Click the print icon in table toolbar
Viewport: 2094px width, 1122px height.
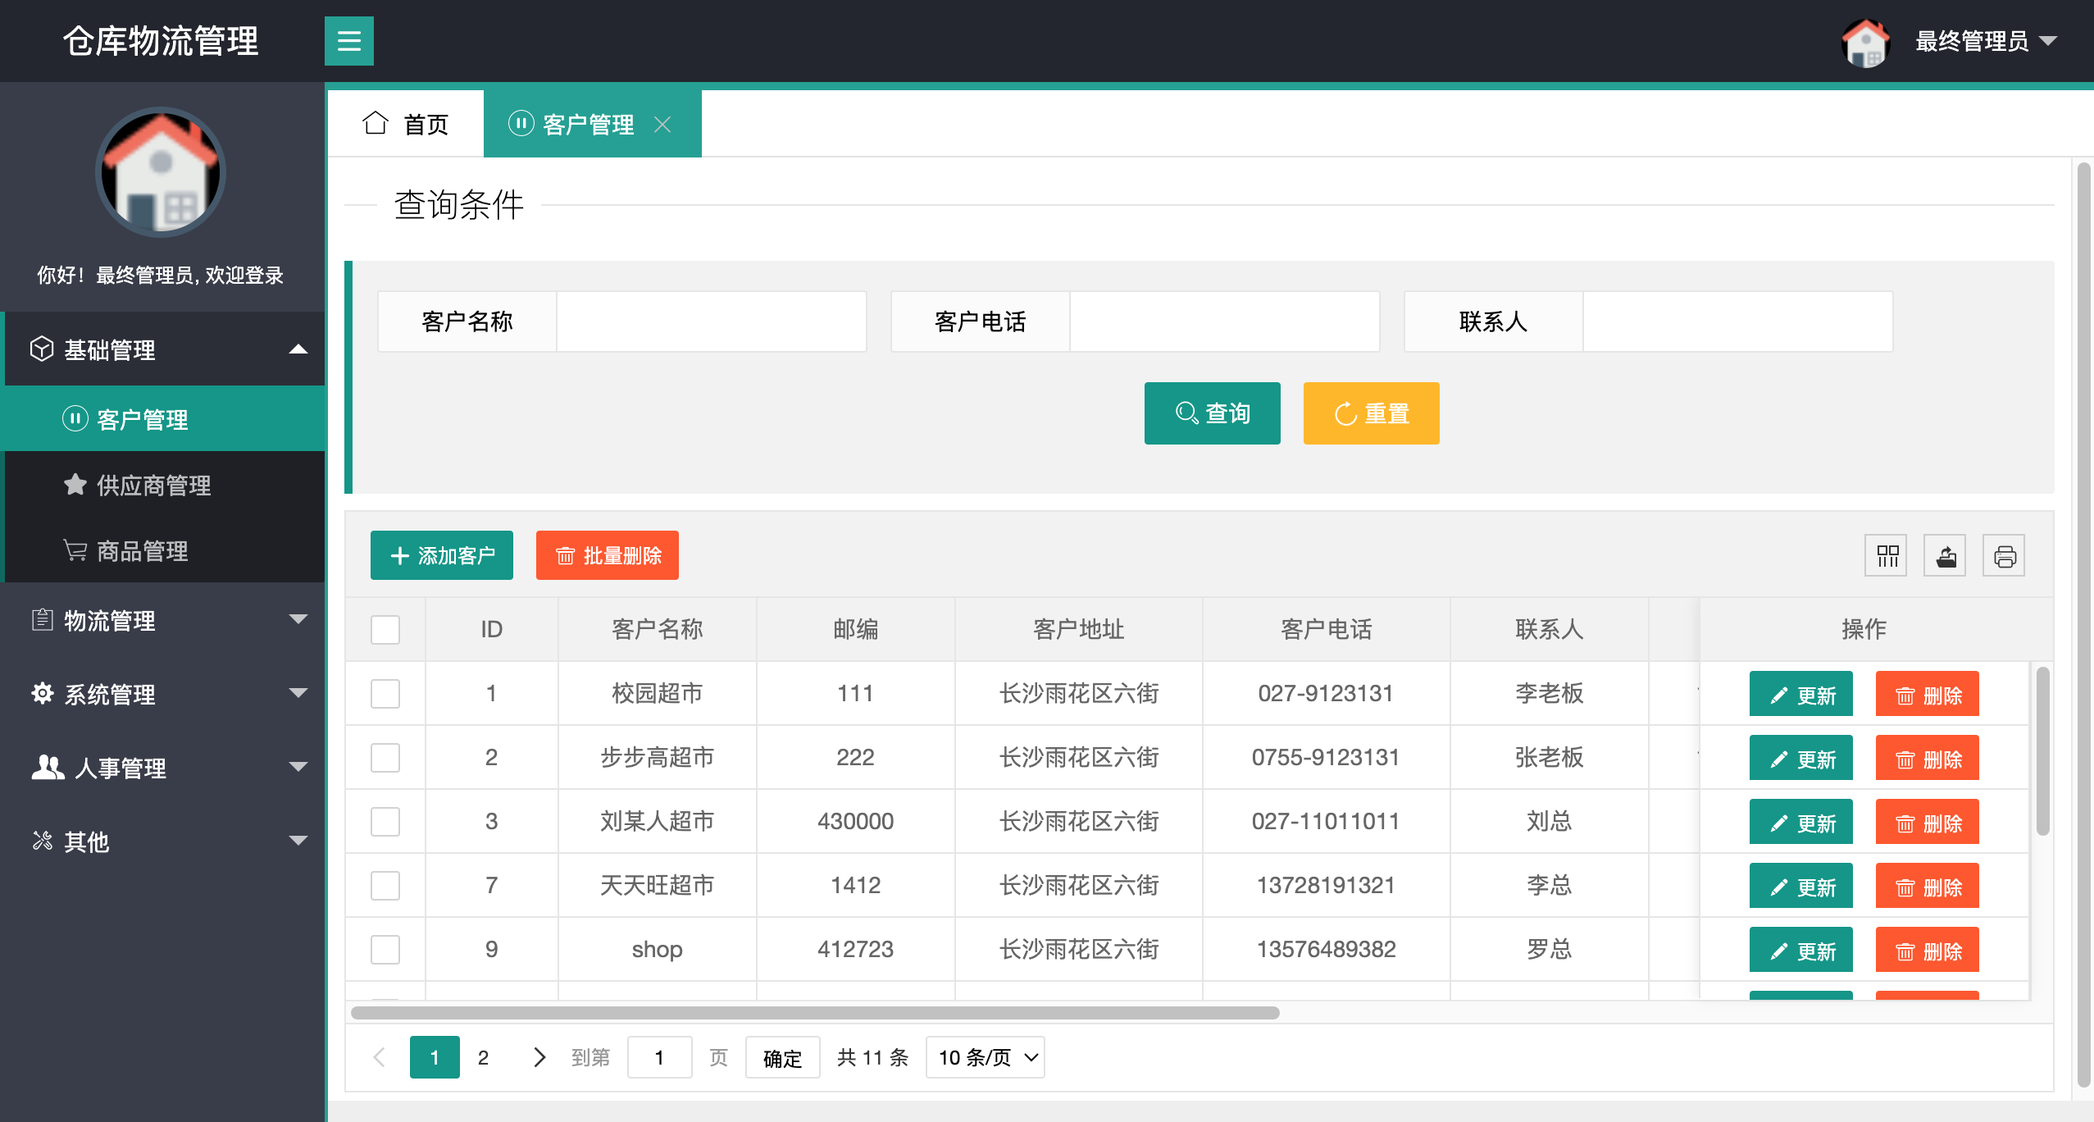pyautogui.click(x=2004, y=556)
